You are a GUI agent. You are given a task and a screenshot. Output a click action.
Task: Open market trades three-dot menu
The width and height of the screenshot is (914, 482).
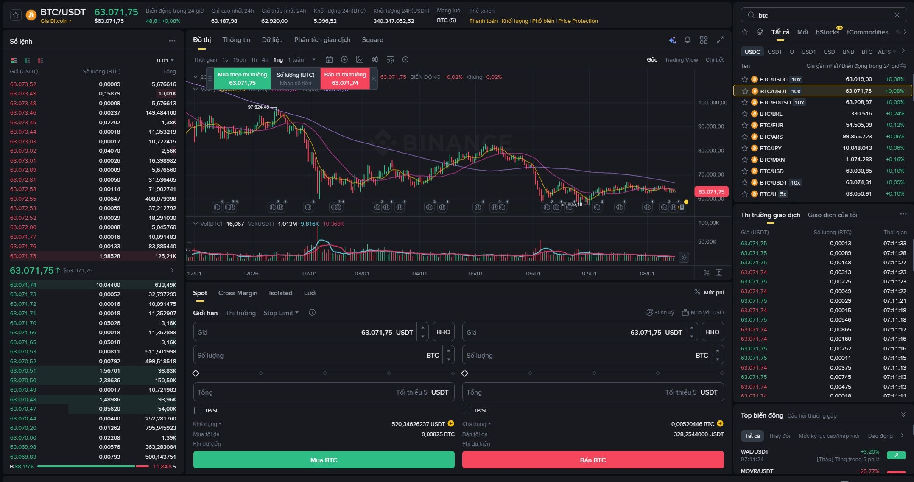[903, 214]
